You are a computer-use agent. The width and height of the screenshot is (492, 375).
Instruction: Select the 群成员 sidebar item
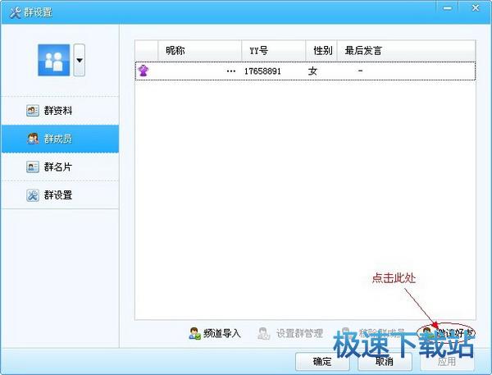coord(60,139)
